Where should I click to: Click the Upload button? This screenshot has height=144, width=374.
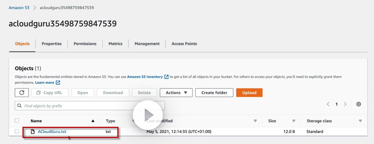click(x=249, y=93)
